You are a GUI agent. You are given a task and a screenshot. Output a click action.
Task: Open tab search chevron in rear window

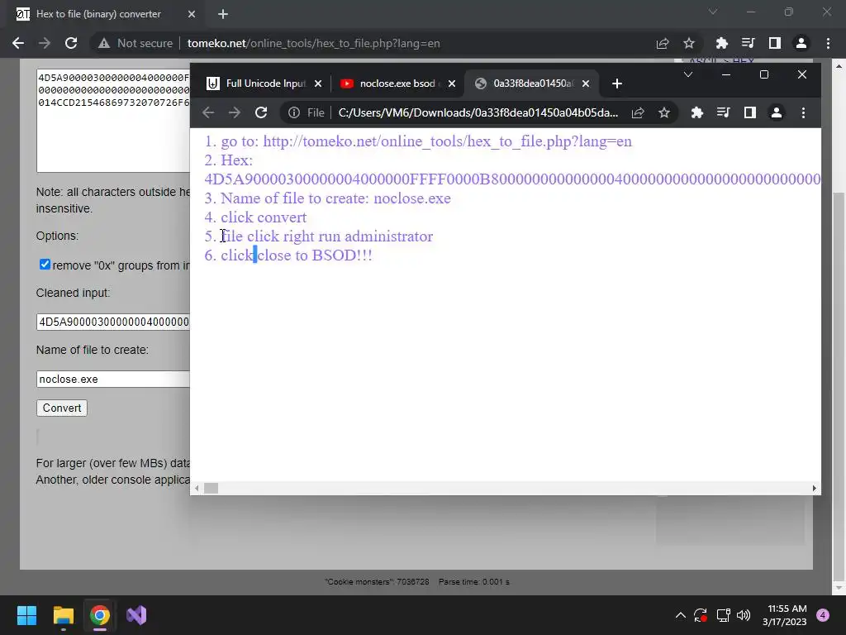click(713, 12)
